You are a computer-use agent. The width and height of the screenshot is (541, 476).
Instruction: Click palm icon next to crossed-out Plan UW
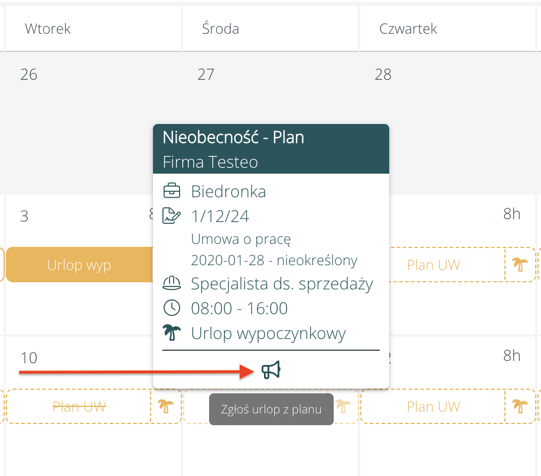(x=165, y=406)
